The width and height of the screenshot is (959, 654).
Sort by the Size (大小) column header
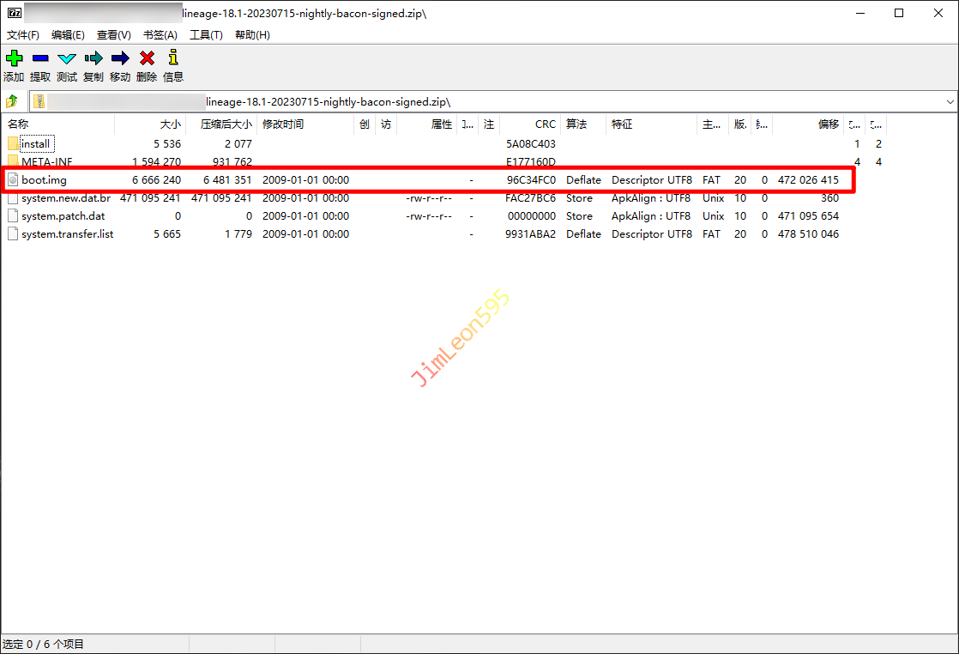tap(170, 124)
